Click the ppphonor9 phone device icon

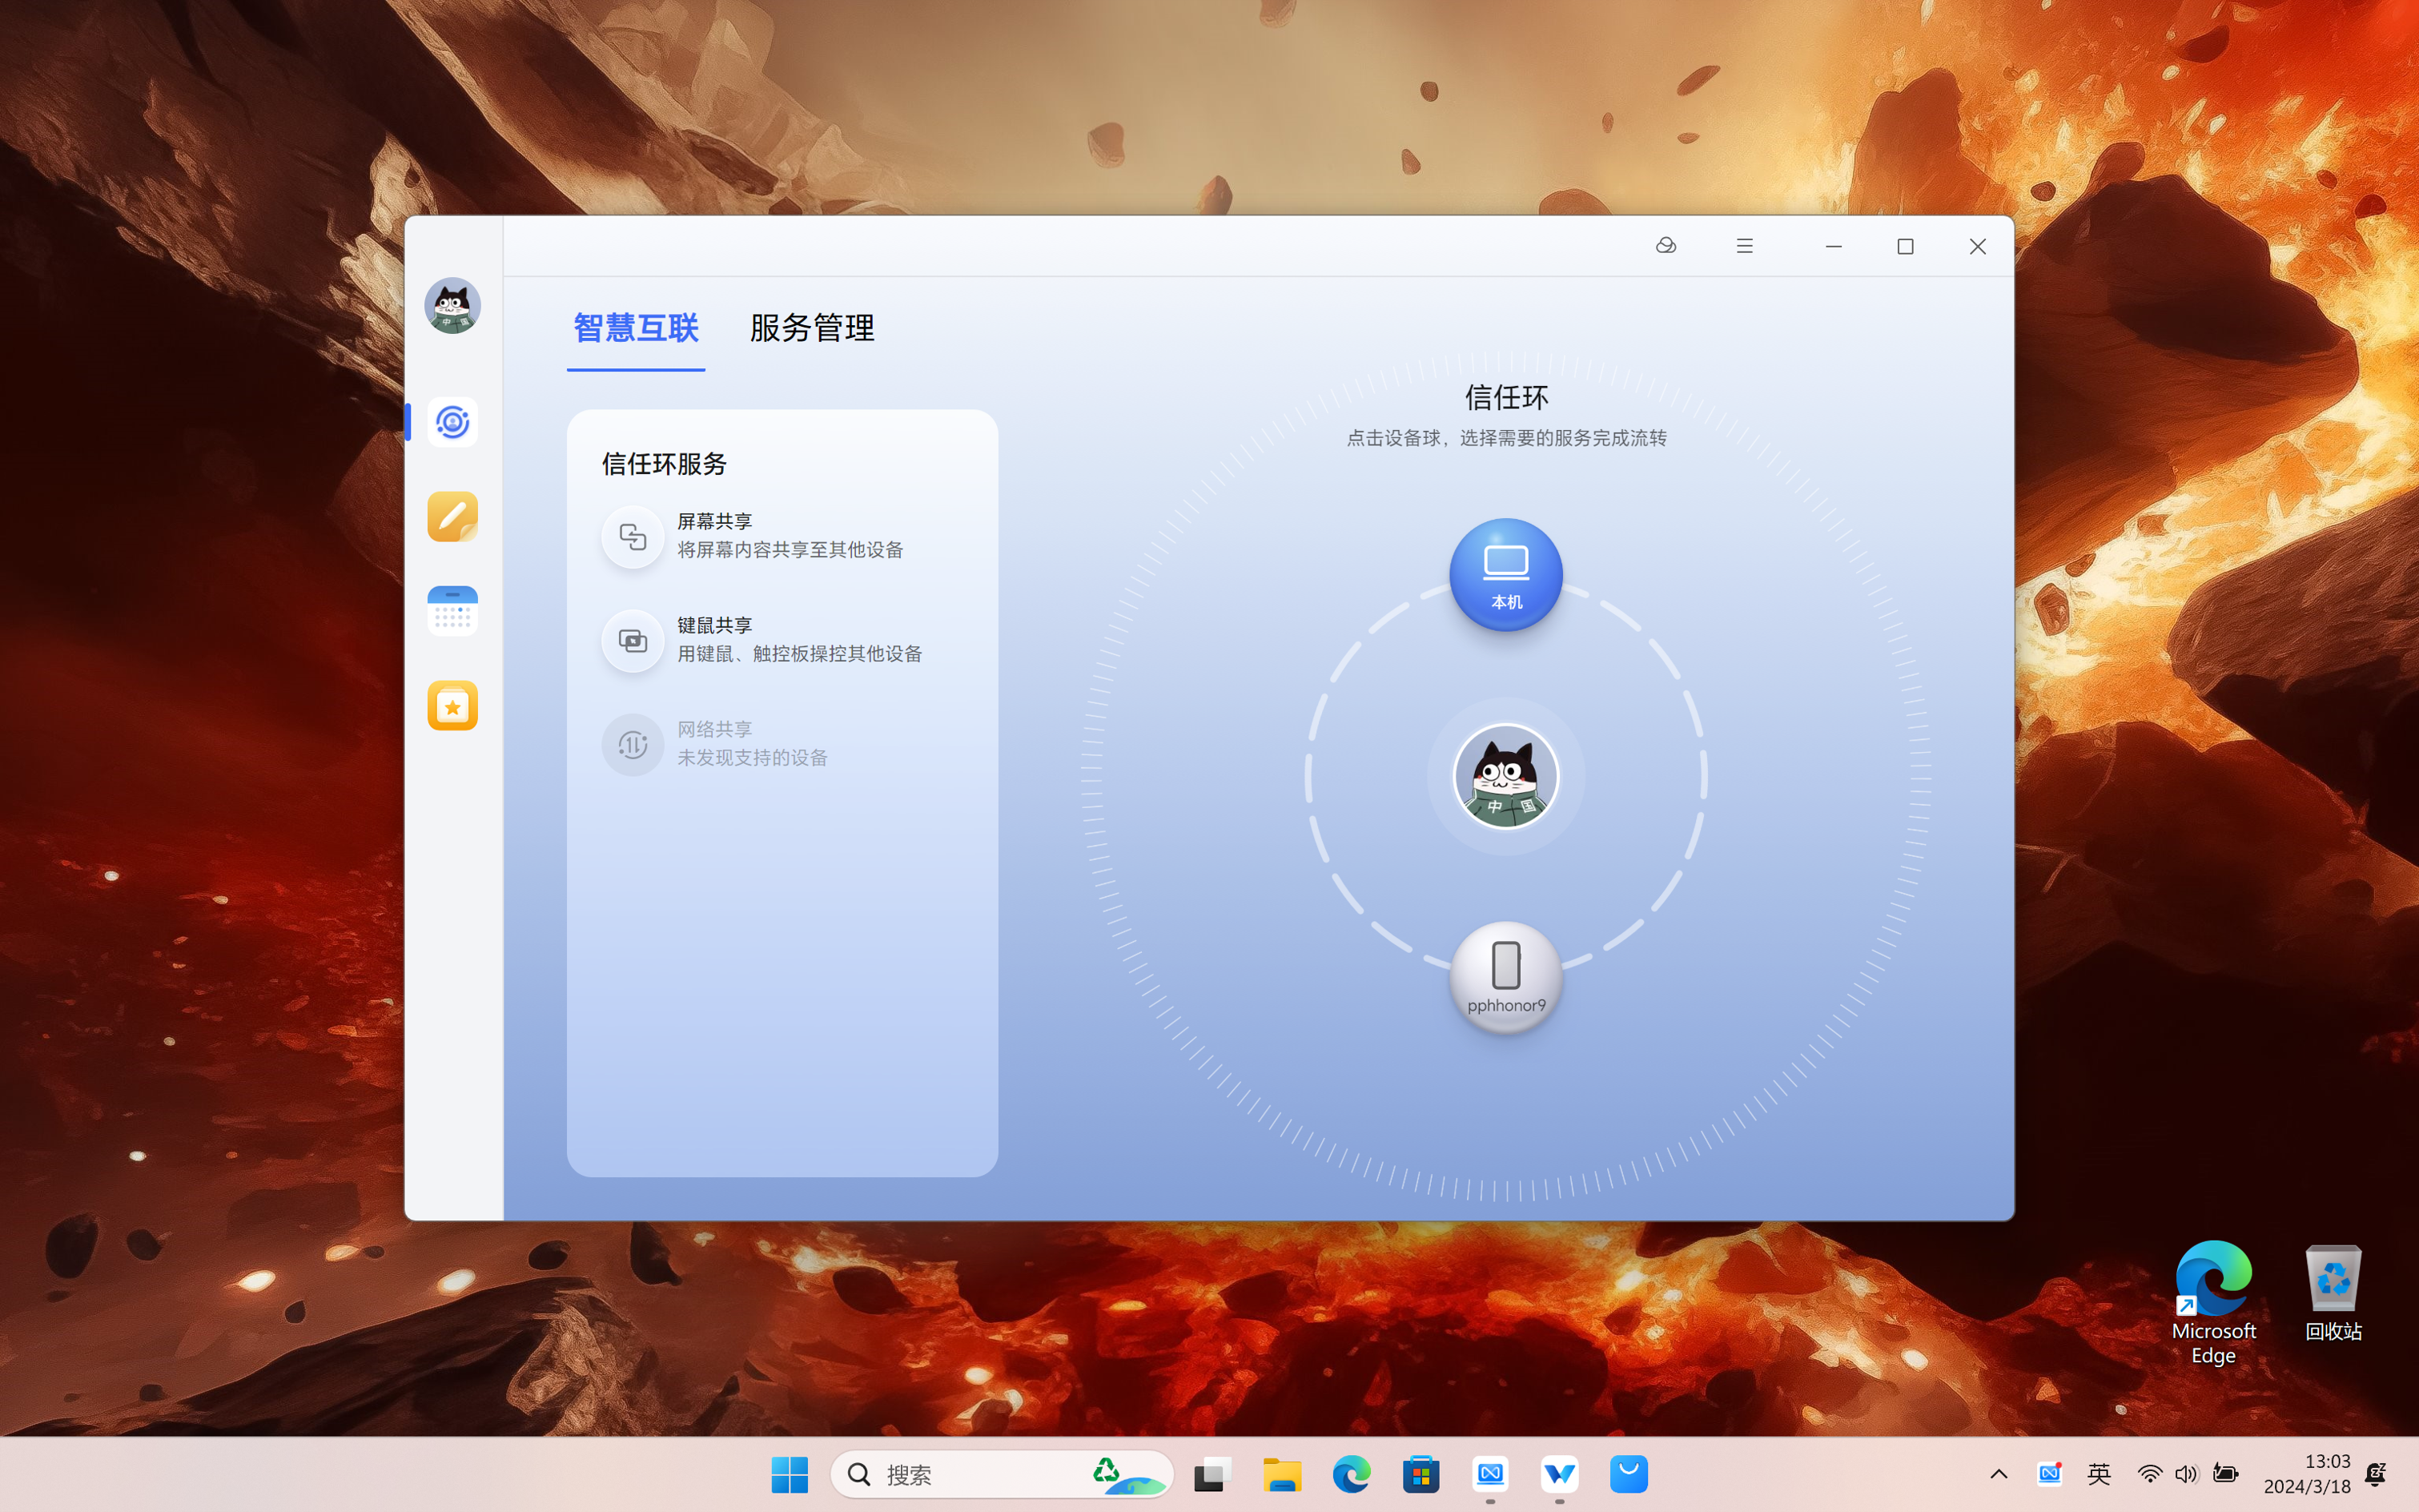(x=1505, y=974)
